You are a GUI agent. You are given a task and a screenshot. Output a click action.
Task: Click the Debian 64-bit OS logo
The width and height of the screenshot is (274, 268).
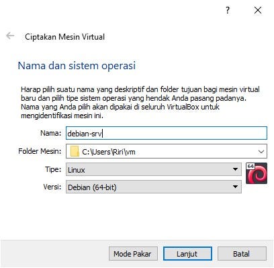point(257,173)
